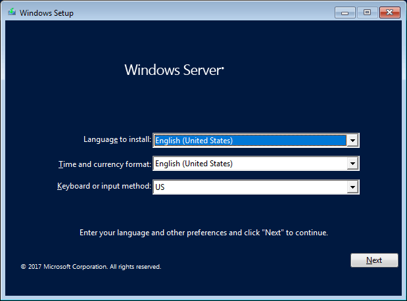Maximize the Windows Setup window
The image size is (407, 301).
coord(367,12)
